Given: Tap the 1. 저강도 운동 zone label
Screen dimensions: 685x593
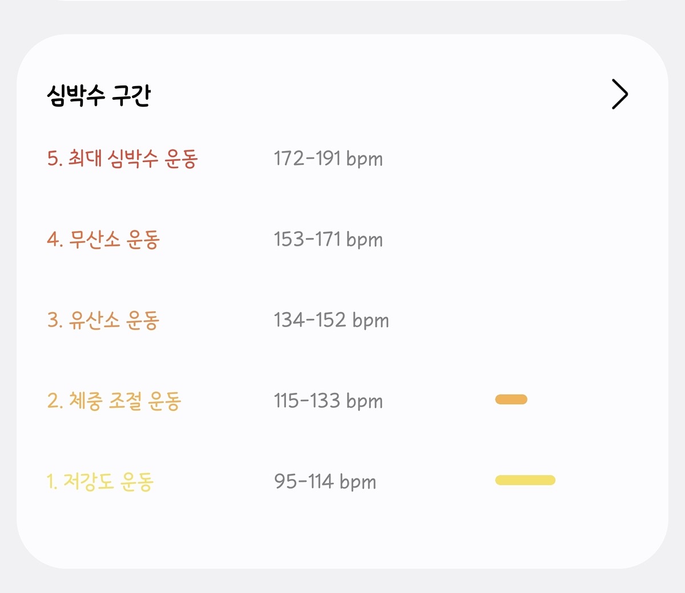Looking at the screenshot, I should (x=100, y=482).
